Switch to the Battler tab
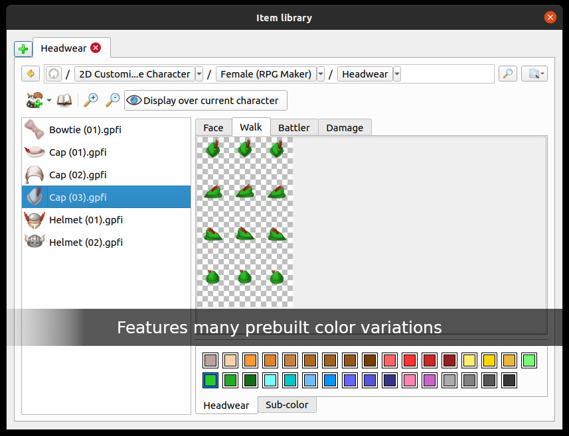 pyautogui.click(x=294, y=127)
